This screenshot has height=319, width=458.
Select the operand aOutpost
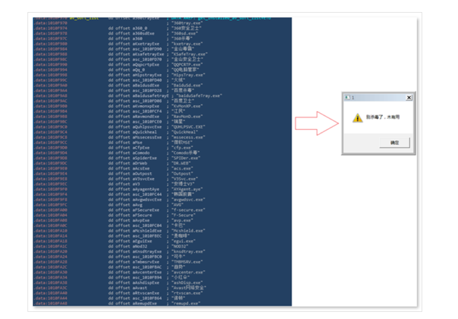click(142, 174)
